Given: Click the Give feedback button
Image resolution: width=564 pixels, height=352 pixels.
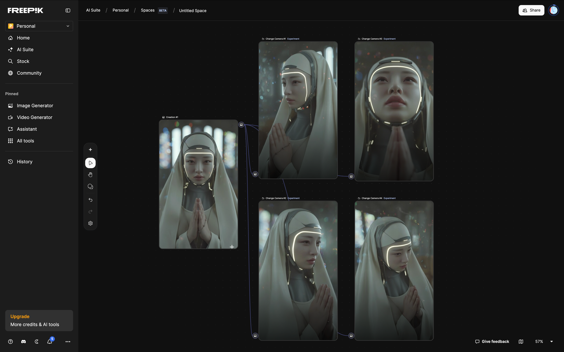Looking at the screenshot, I should click(492, 342).
